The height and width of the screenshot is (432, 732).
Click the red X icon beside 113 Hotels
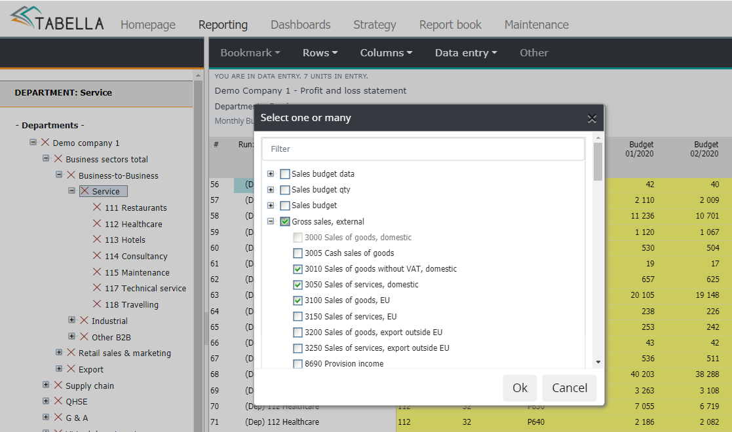(97, 240)
